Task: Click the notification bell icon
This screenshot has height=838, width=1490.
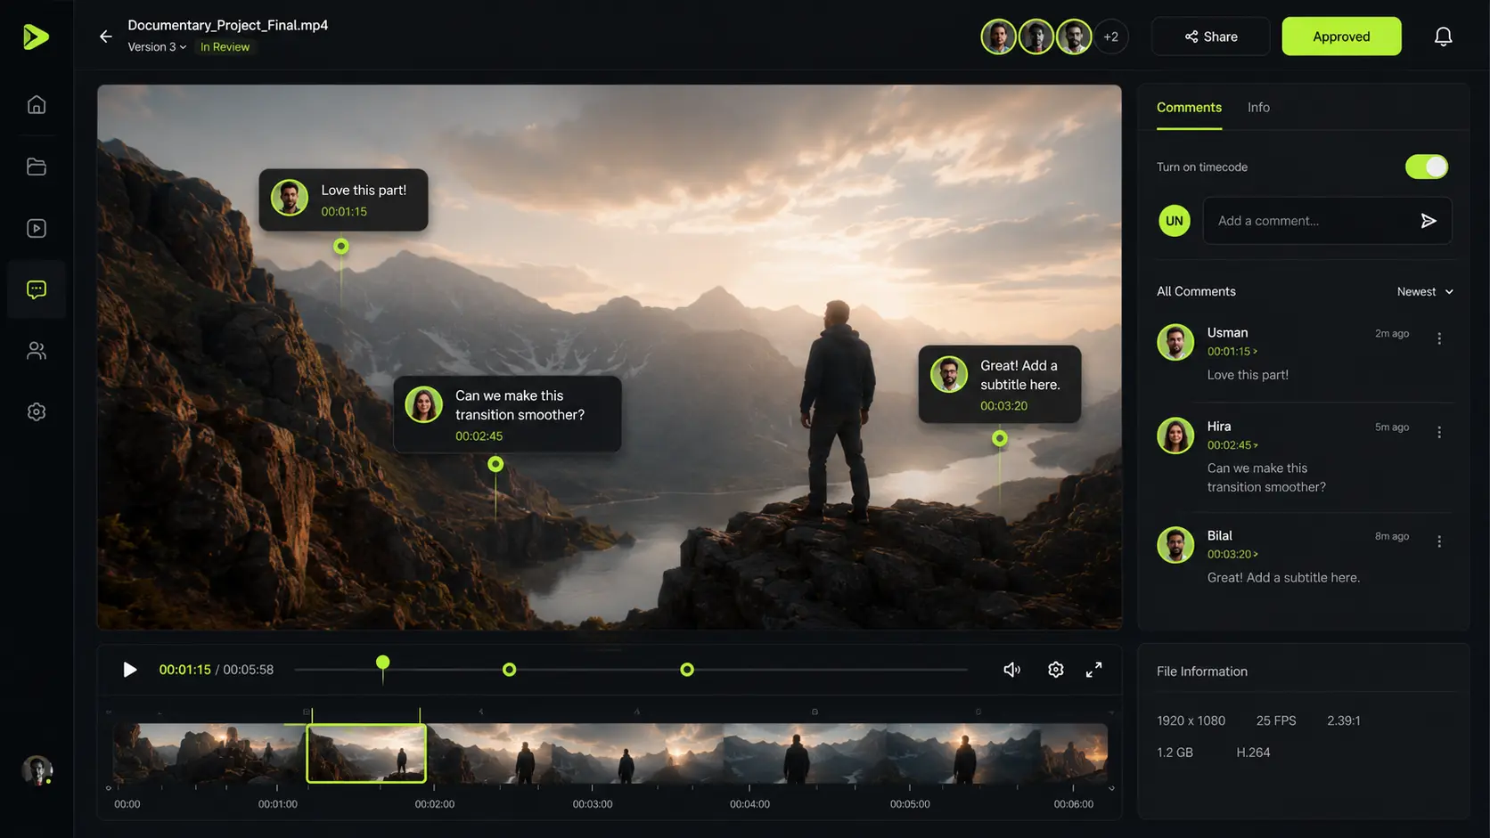Action: [1443, 37]
